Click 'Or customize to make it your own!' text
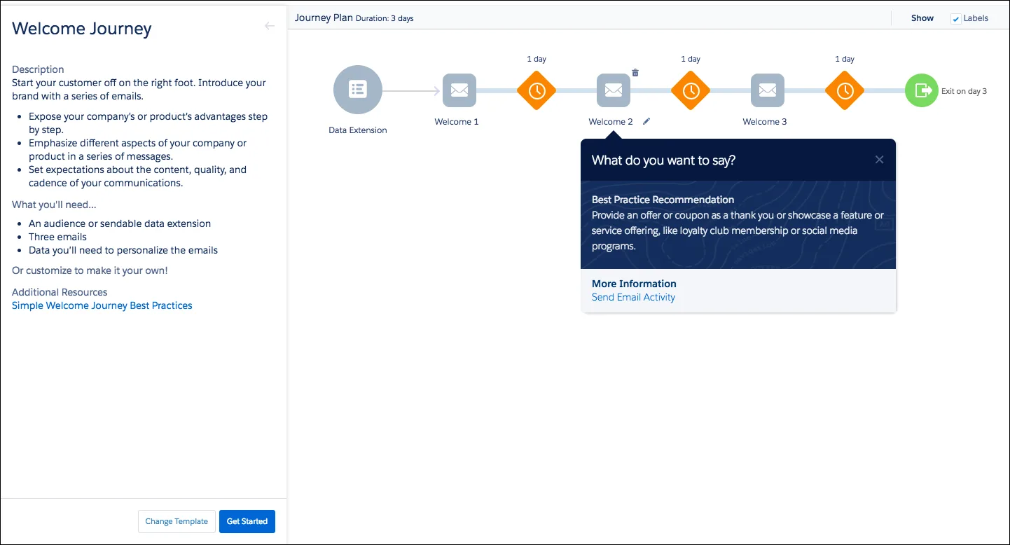 pyautogui.click(x=90, y=270)
